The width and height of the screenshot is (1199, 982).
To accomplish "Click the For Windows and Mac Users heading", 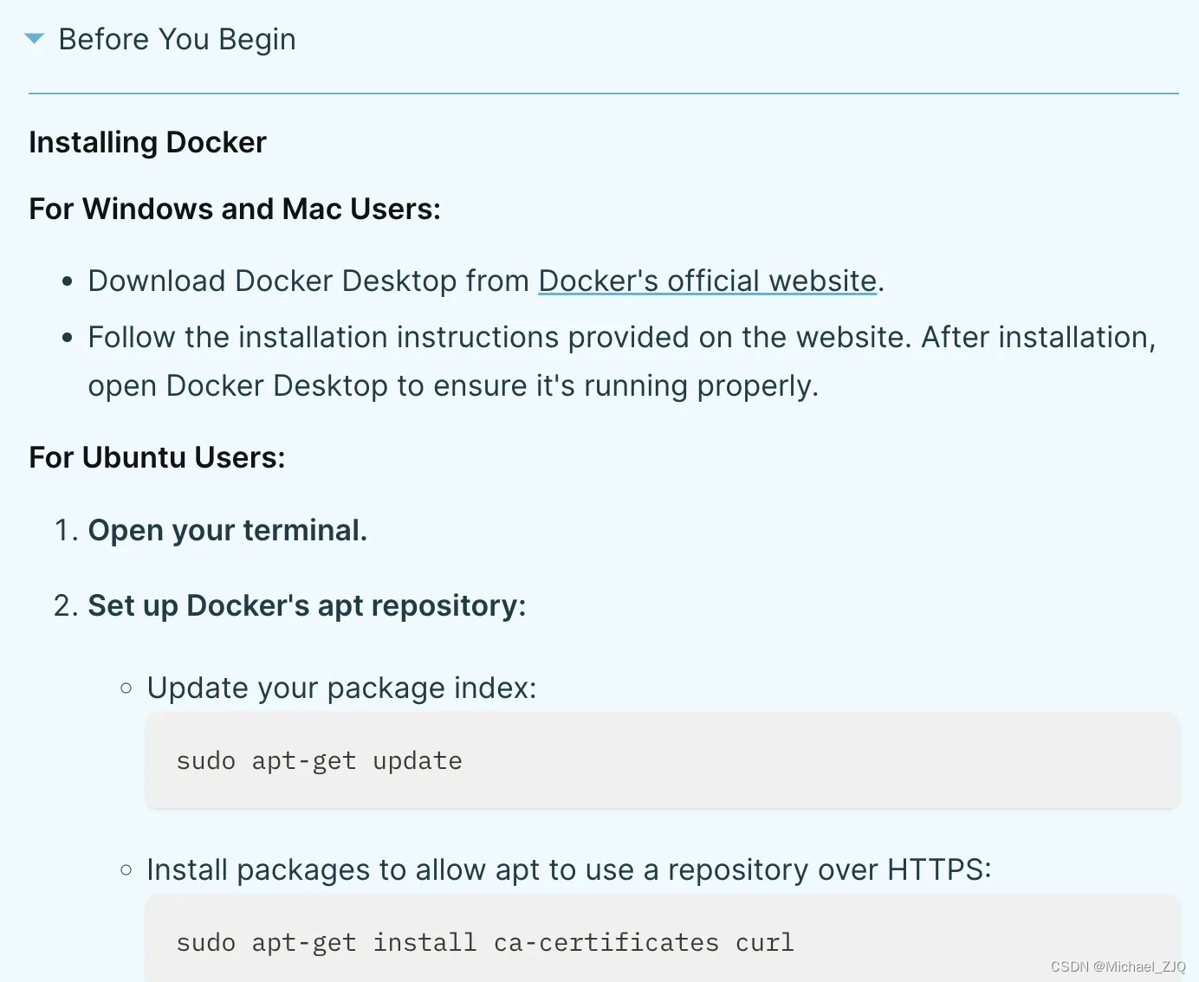I will [x=235, y=209].
